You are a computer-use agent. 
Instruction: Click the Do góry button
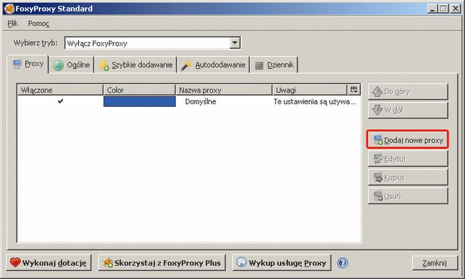[408, 92]
